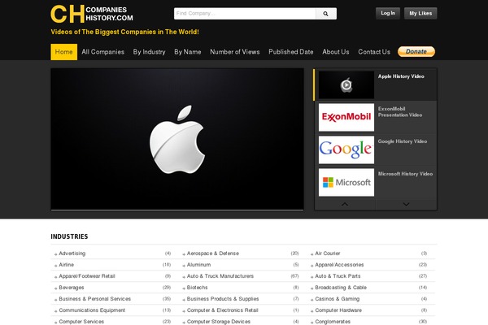Open ExxonMobil Presentation Video title link
The height and width of the screenshot is (325, 488).
coord(400,112)
